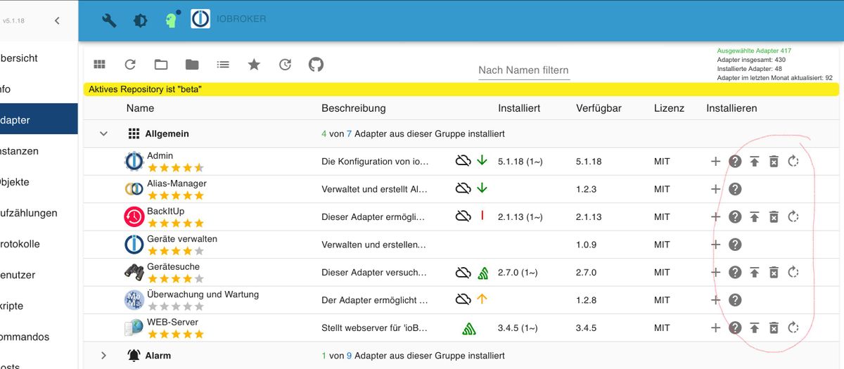Switch adapter list to tile view
The width and height of the screenshot is (844, 369).
coord(99,65)
